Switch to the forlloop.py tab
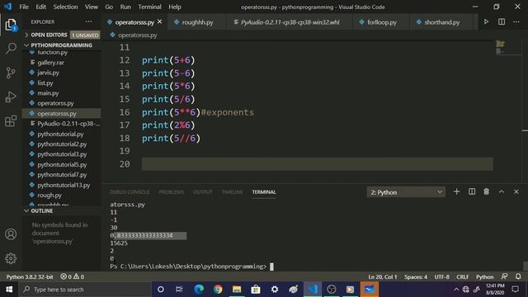 pos(381,22)
